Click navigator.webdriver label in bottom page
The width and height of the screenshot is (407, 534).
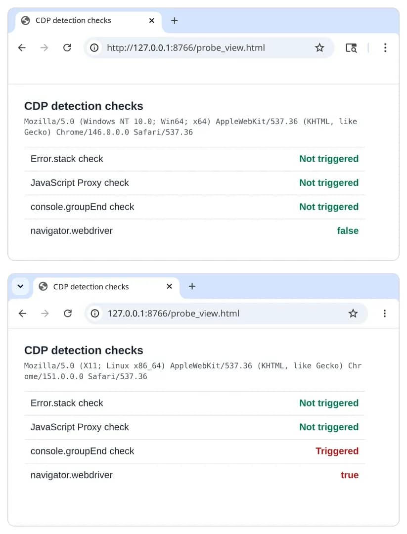click(72, 475)
